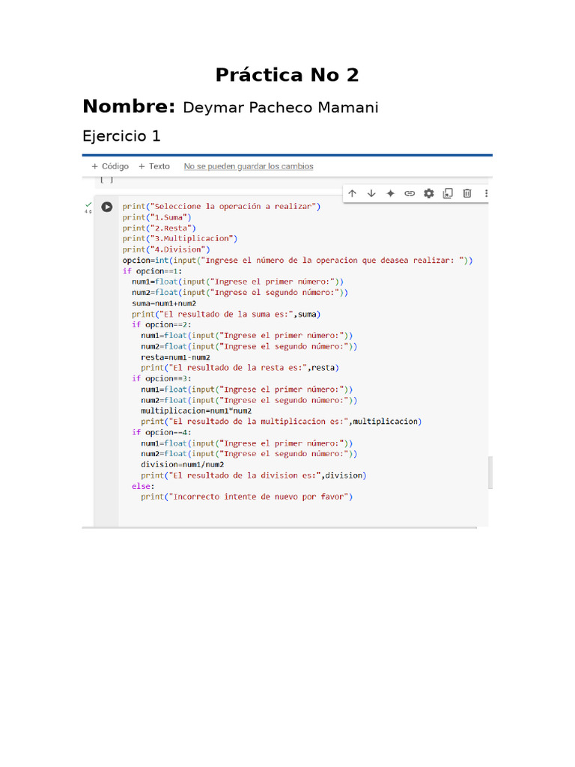
Task: Move cell down with the down arrow
Action: (371, 193)
